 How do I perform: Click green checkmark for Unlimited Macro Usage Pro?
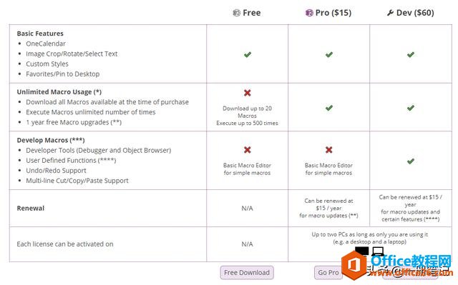329,108
